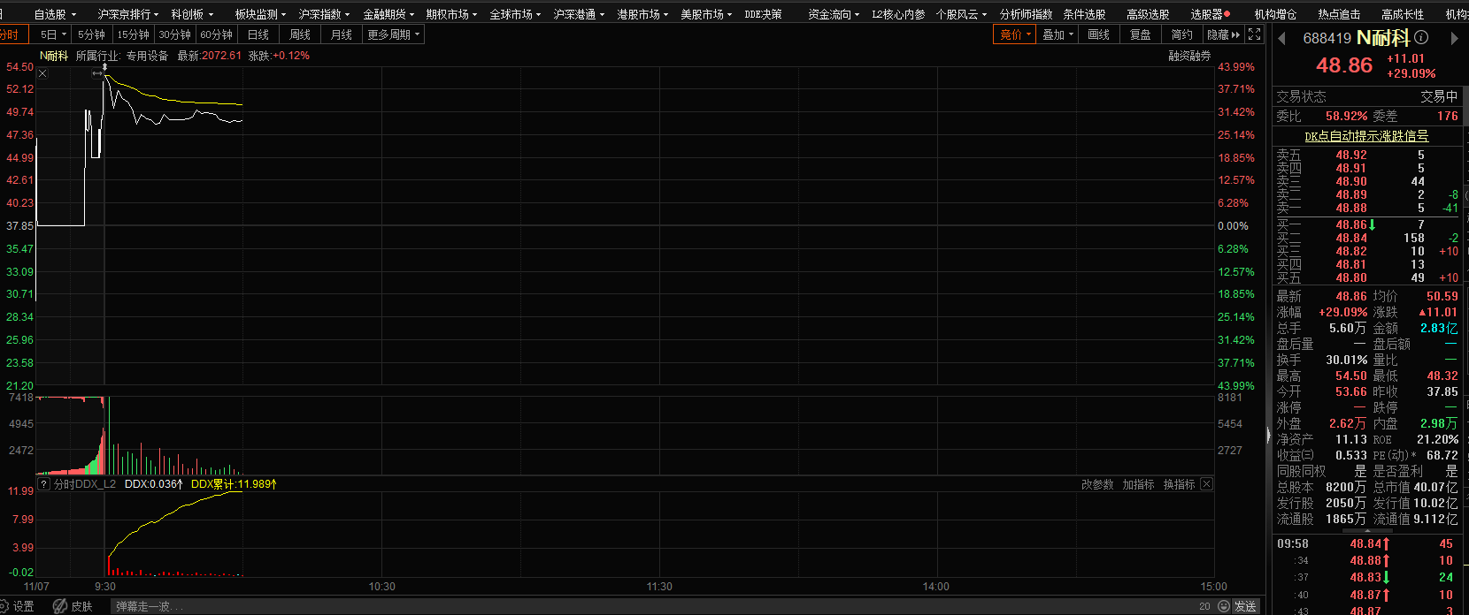
Task: Click the horizontal resize arrow handle on chart
Action: [x=97, y=73]
